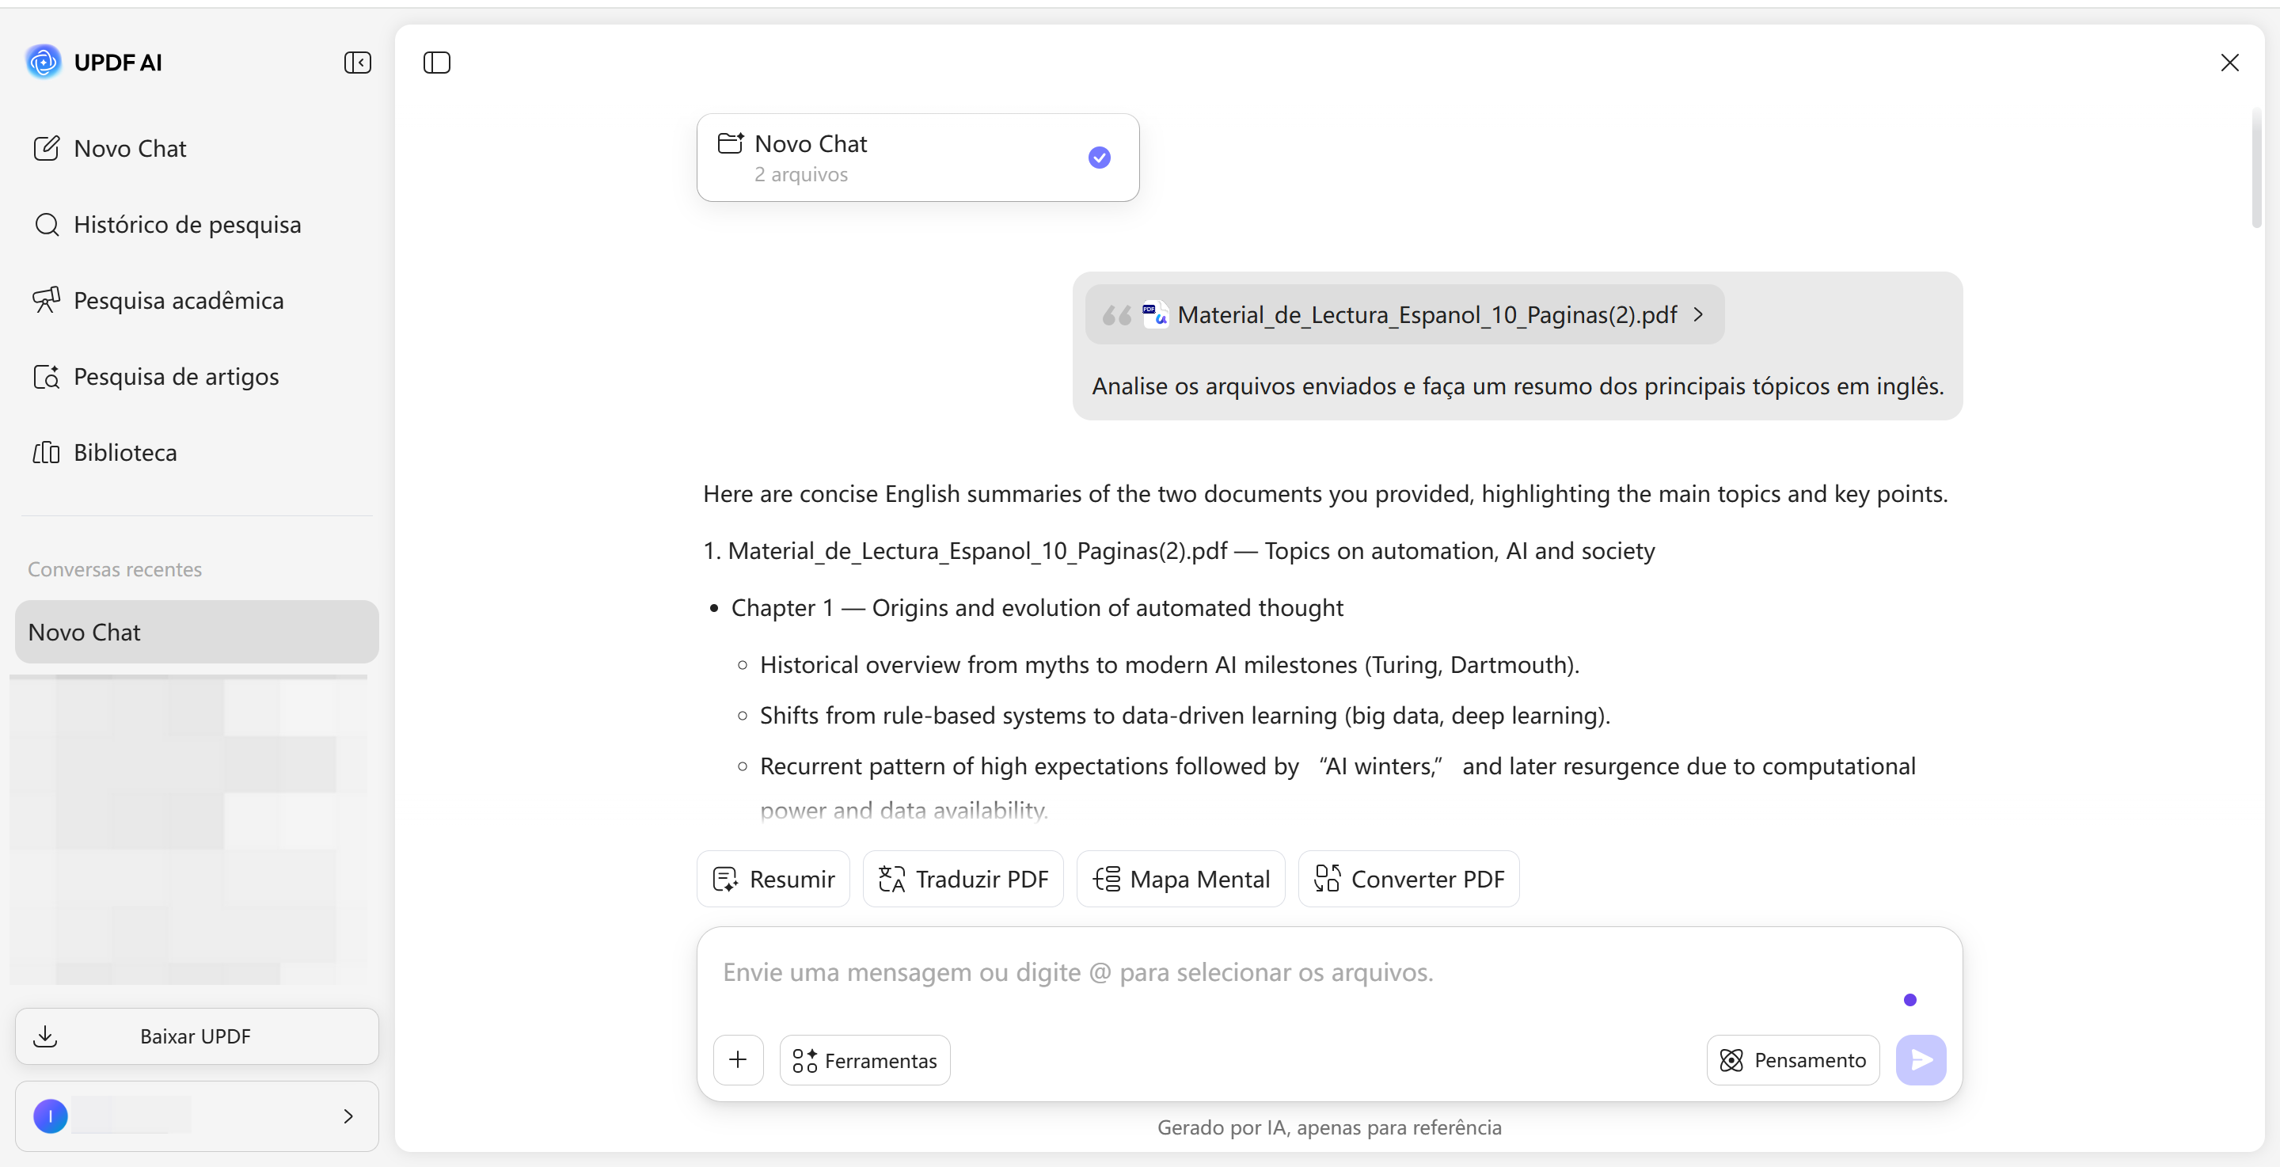Viewport: 2280px width, 1167px height.
Task: Click the user message 'Analise os arquivos enviados...'
Action: tap(1518, 386)
